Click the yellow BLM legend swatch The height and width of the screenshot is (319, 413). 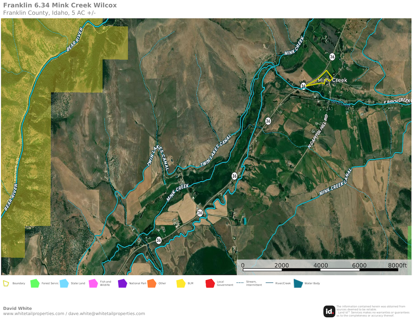coord(181,284)
